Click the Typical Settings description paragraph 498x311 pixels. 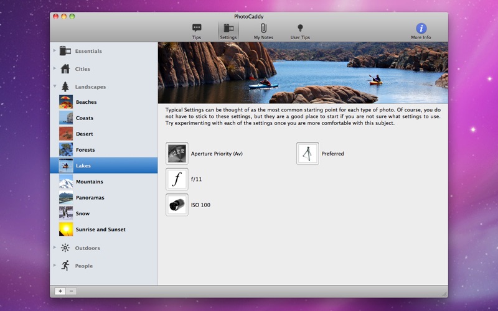(x=303, y=116)
